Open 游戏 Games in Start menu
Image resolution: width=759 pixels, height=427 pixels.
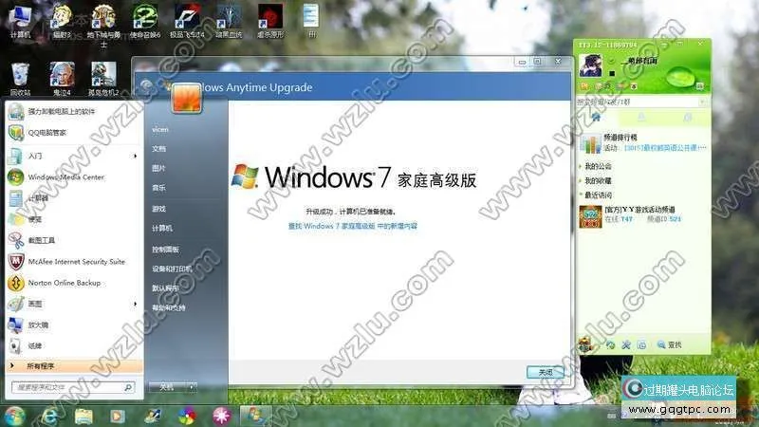pos(158,209)
